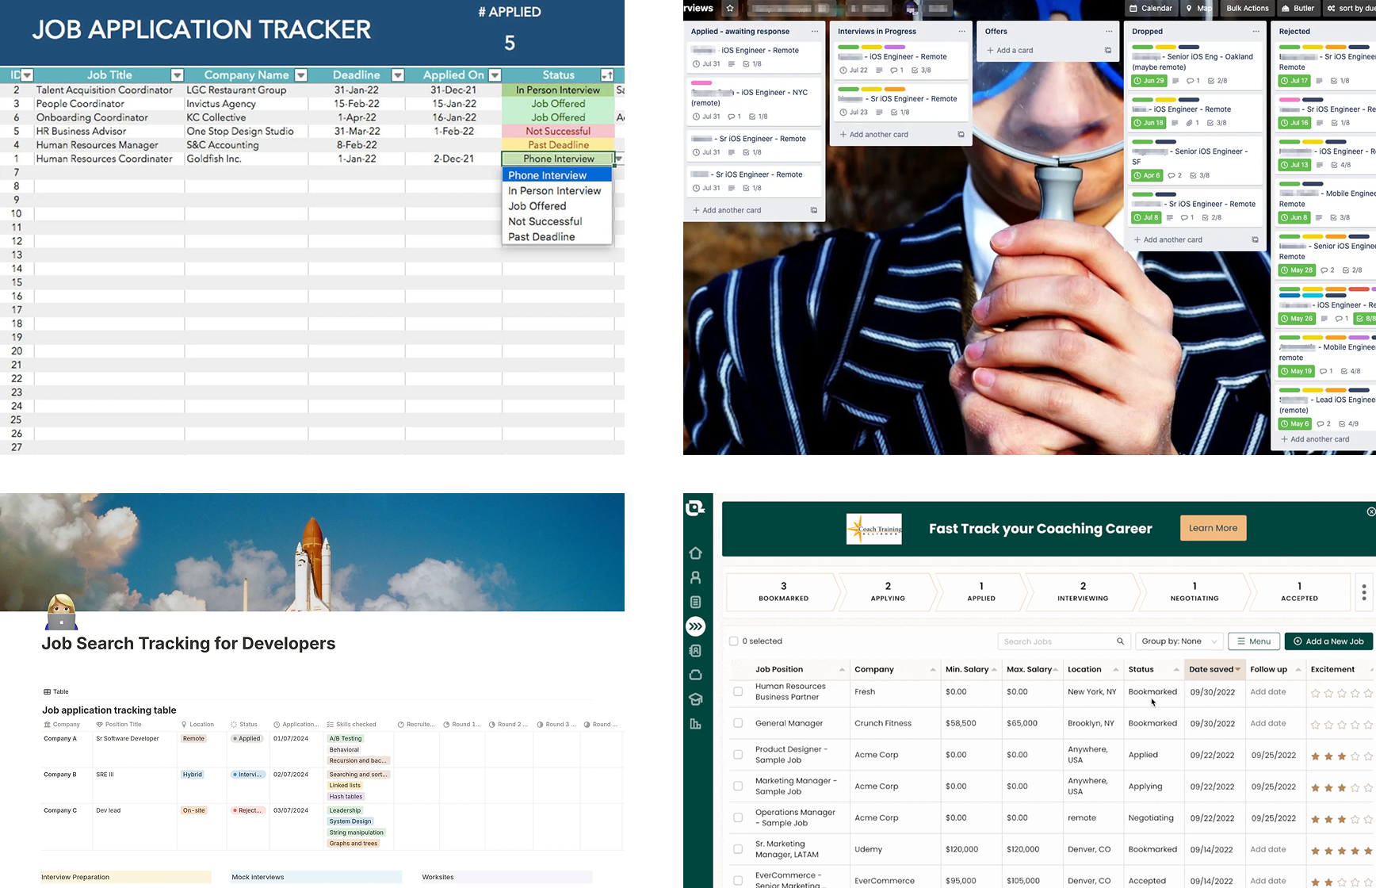Click Add date for the Fresh company row
1376x888 pixels.
tap(1268, 692)
